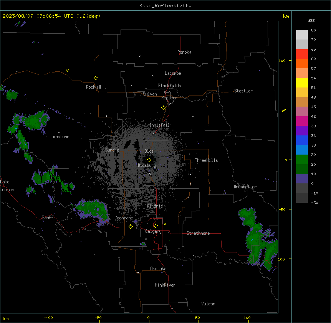Image resolution: width=331 pixels, height=323 pixels.
Task: Click the Blackfalds city label
Action: (x=169, y=86)
